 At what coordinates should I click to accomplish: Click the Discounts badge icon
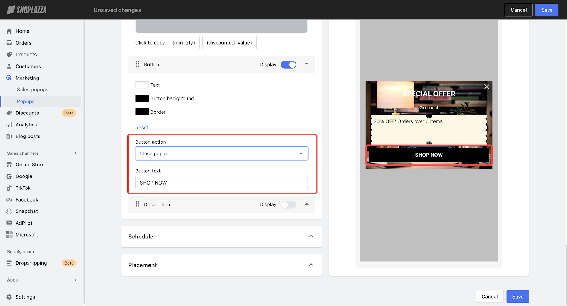tap(9, 113)
